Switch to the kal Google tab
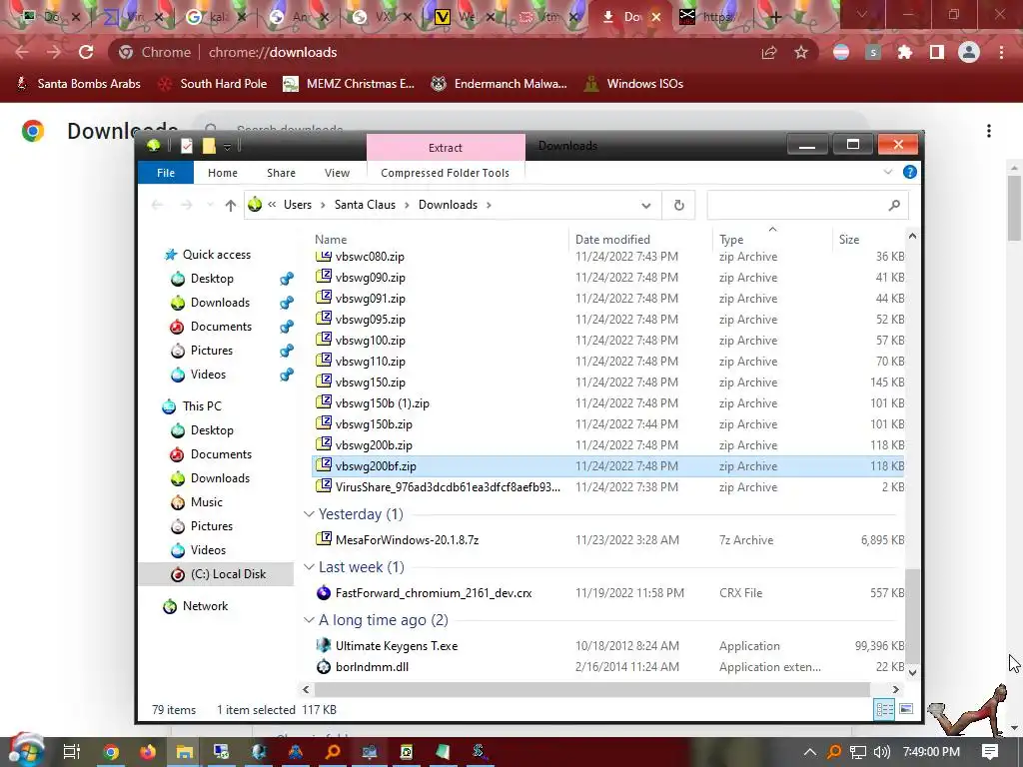The image size is (1023, 767). [216, 17]
